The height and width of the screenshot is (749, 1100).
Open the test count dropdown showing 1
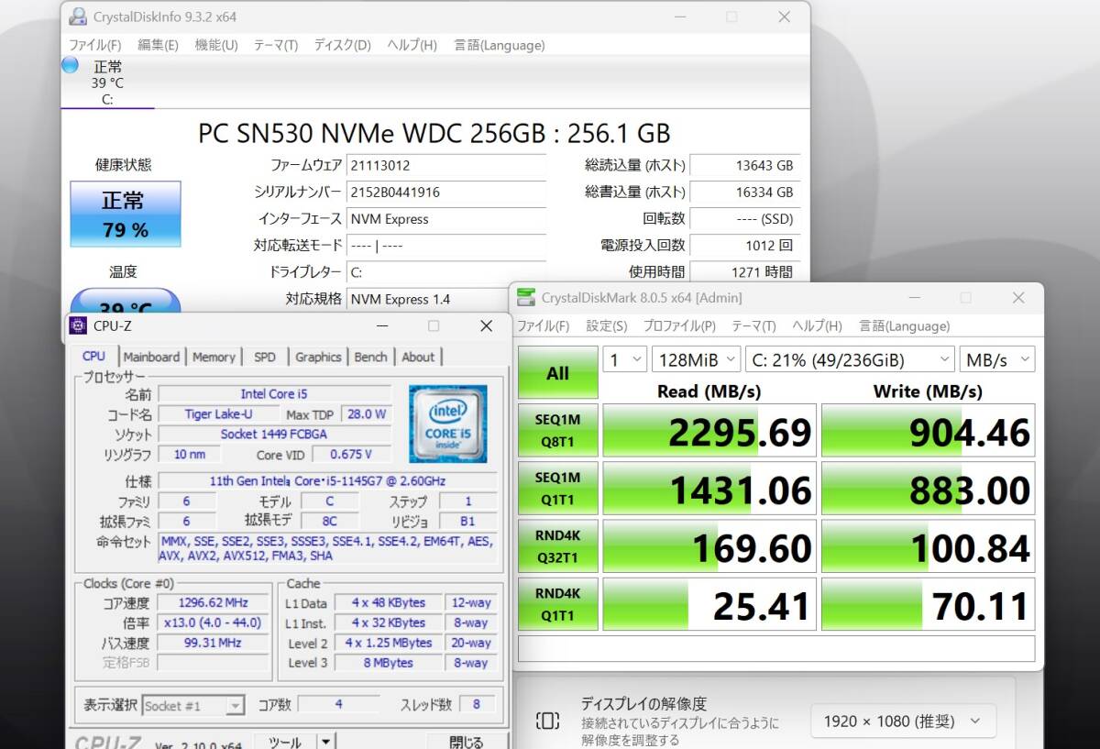click(624, 359)
